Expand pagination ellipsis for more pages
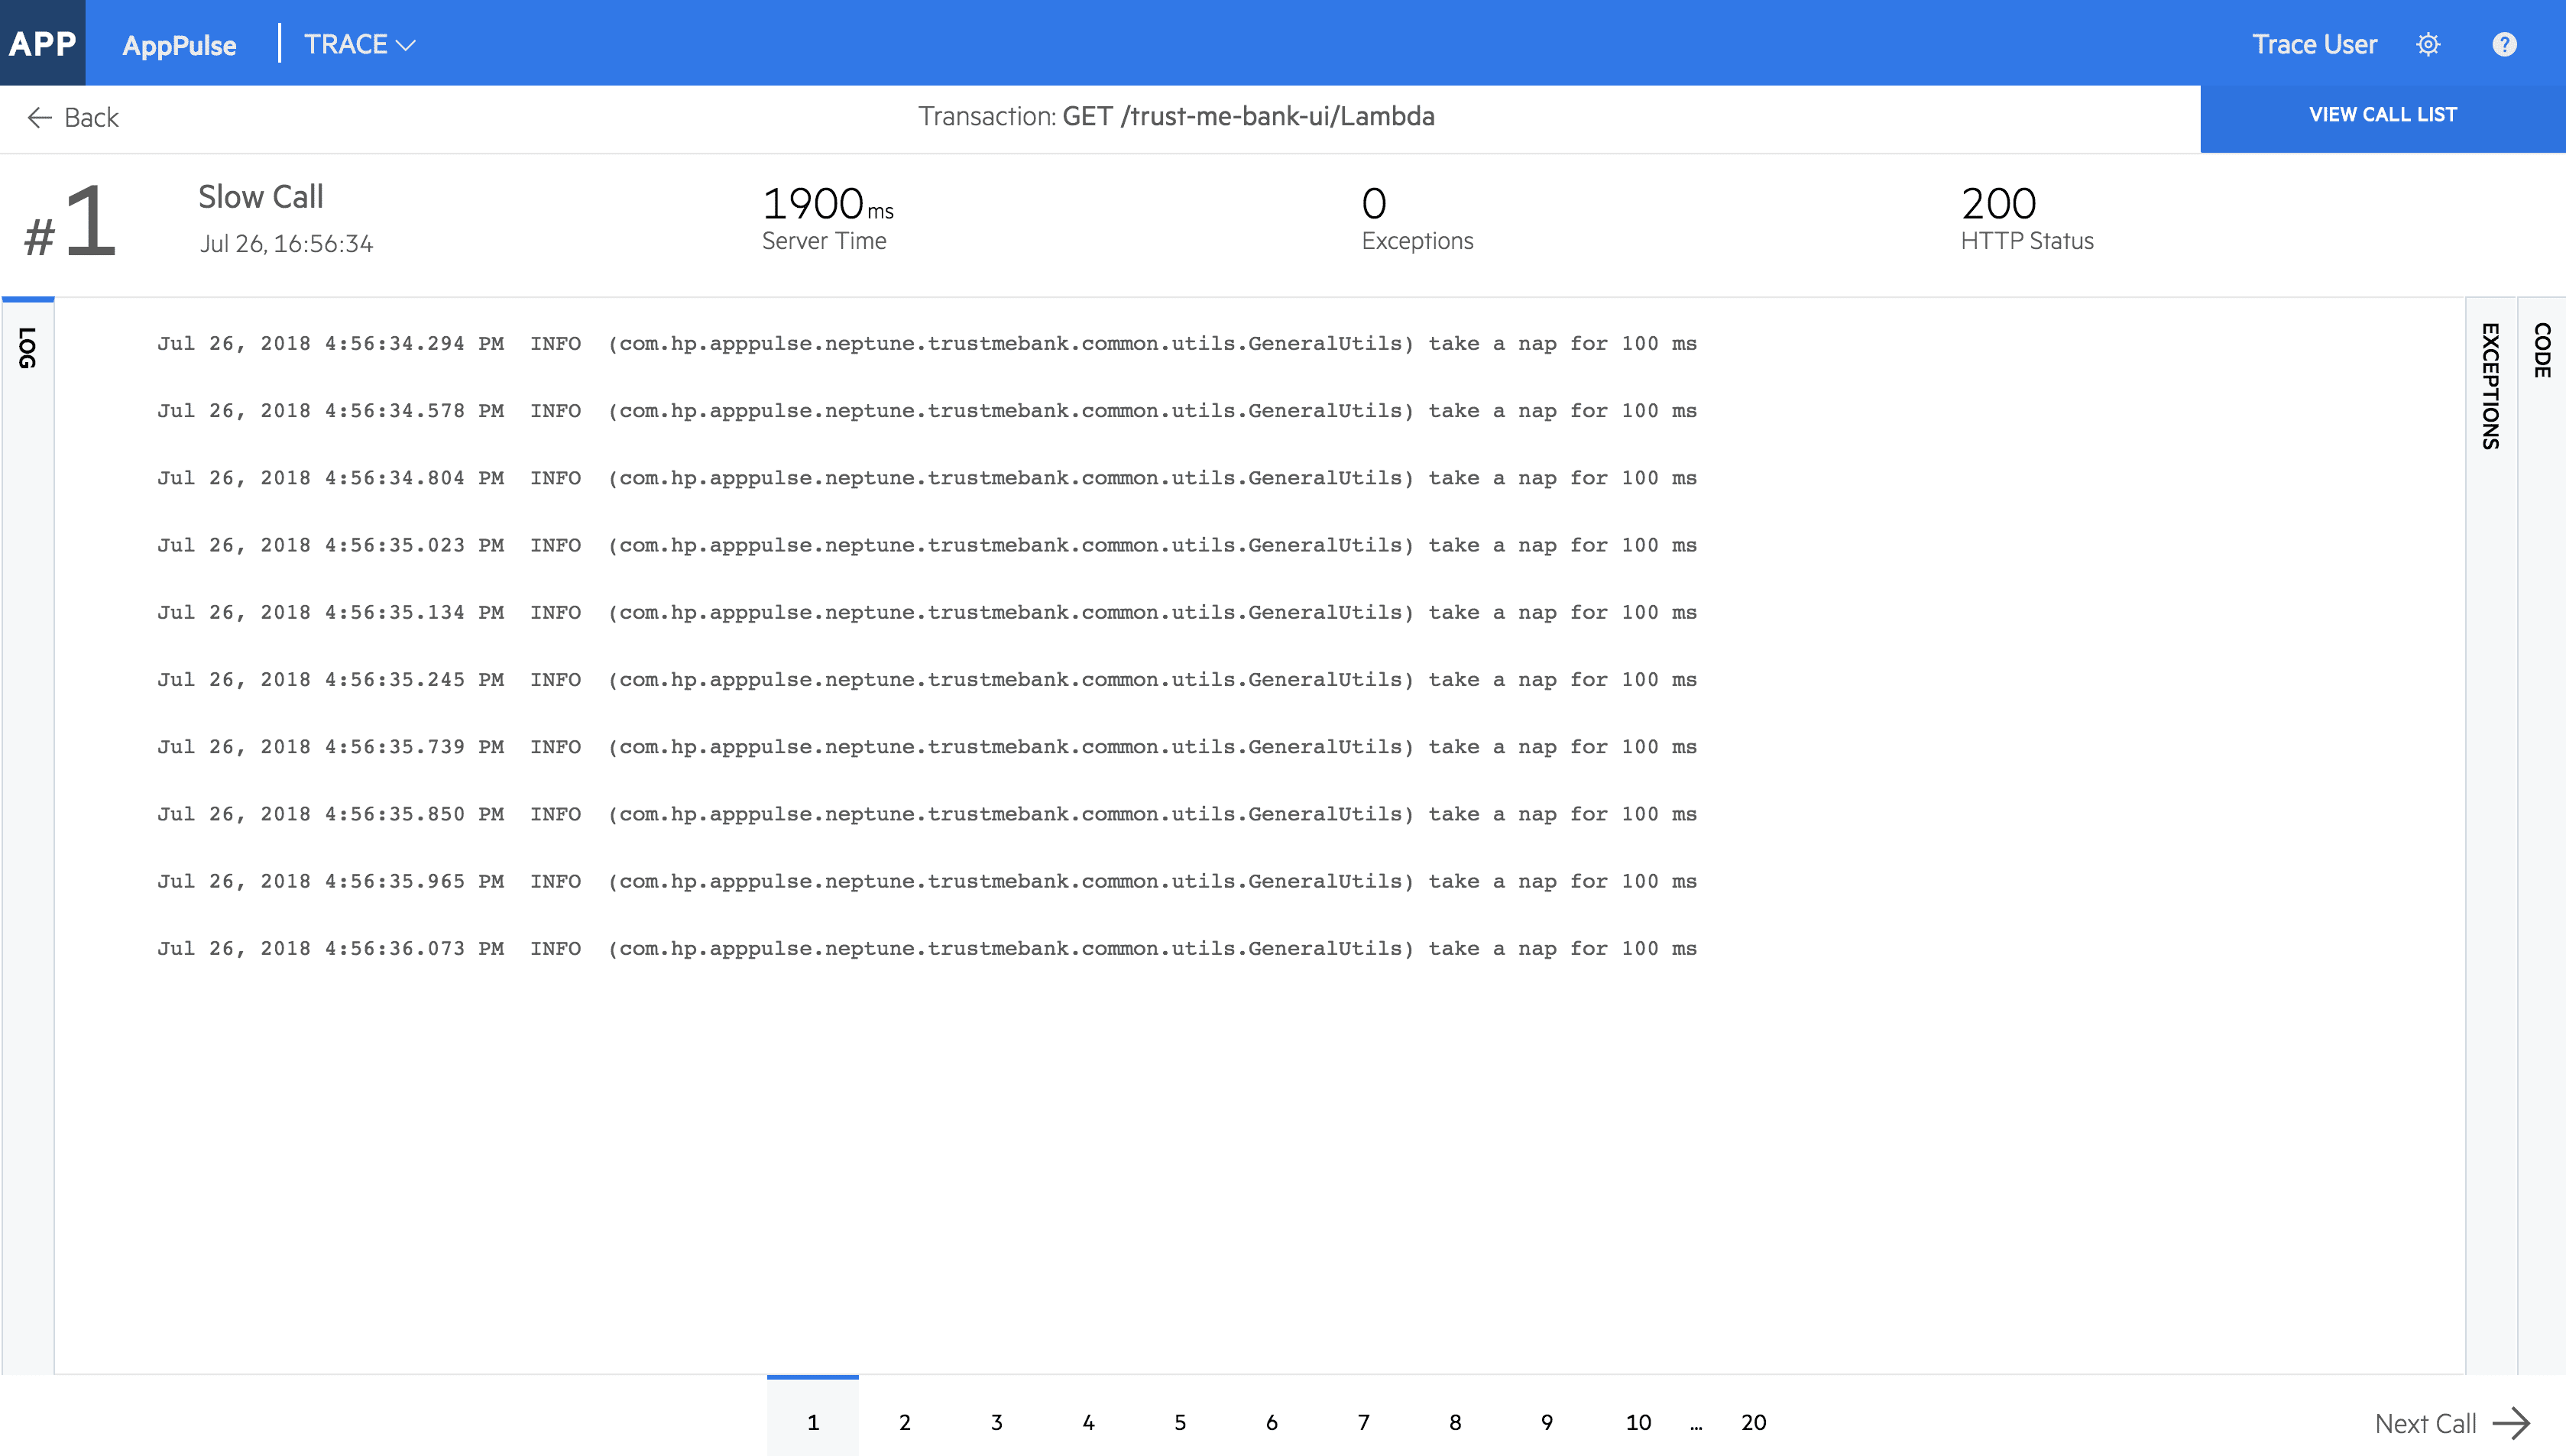 (x=1696, y=1425)
